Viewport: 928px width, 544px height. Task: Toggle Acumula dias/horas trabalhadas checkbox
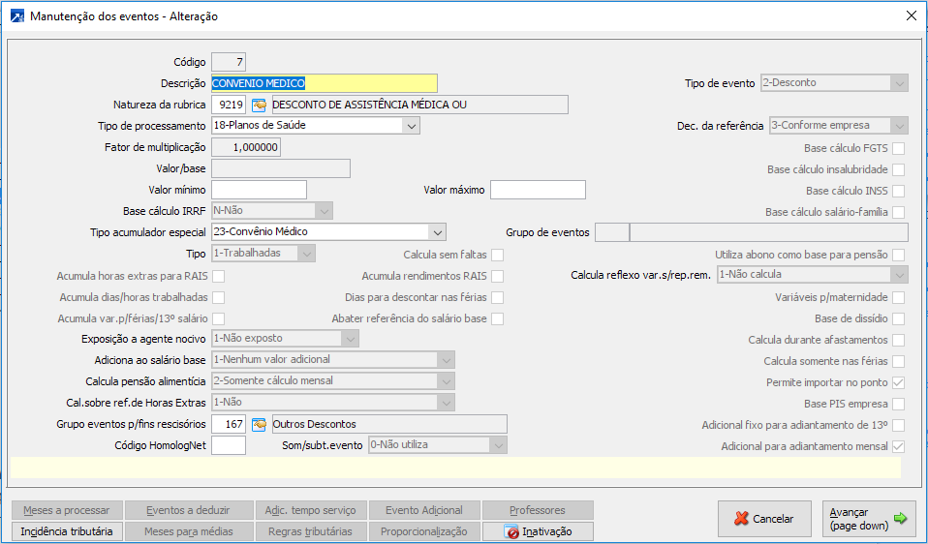coord(218,297)
